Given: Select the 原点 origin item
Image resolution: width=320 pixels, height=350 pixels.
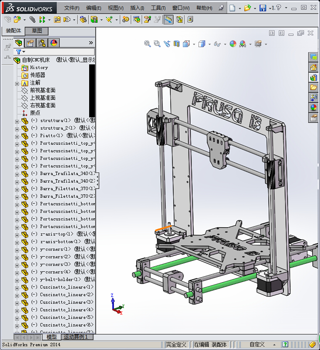Looking at the screenshot, I should click(x=35, y=113).
